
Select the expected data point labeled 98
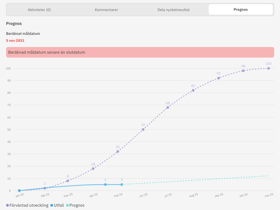click(x=243, y=71)
